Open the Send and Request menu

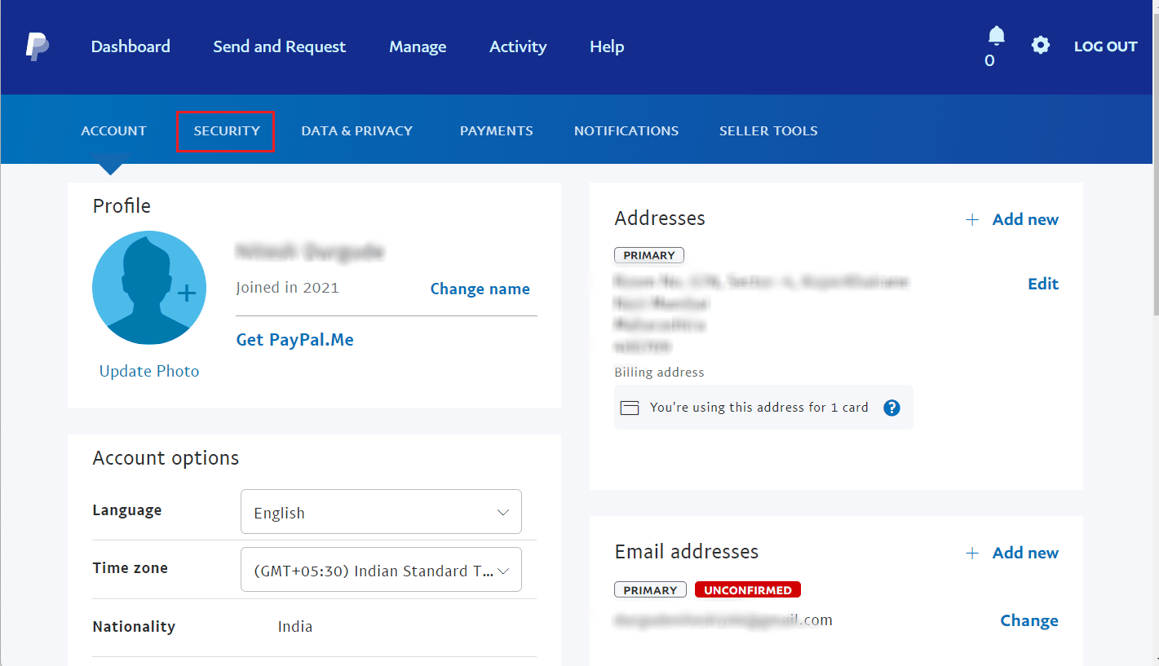coord(279,46)
